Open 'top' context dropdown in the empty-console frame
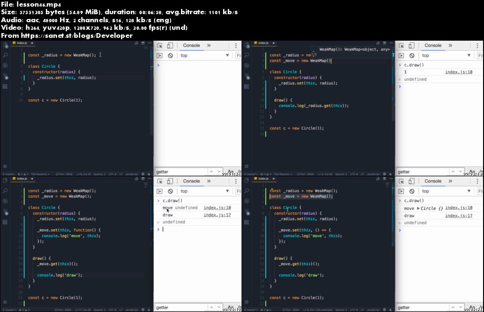Viewport: 484px width, 312px height. tap(206, 56)
